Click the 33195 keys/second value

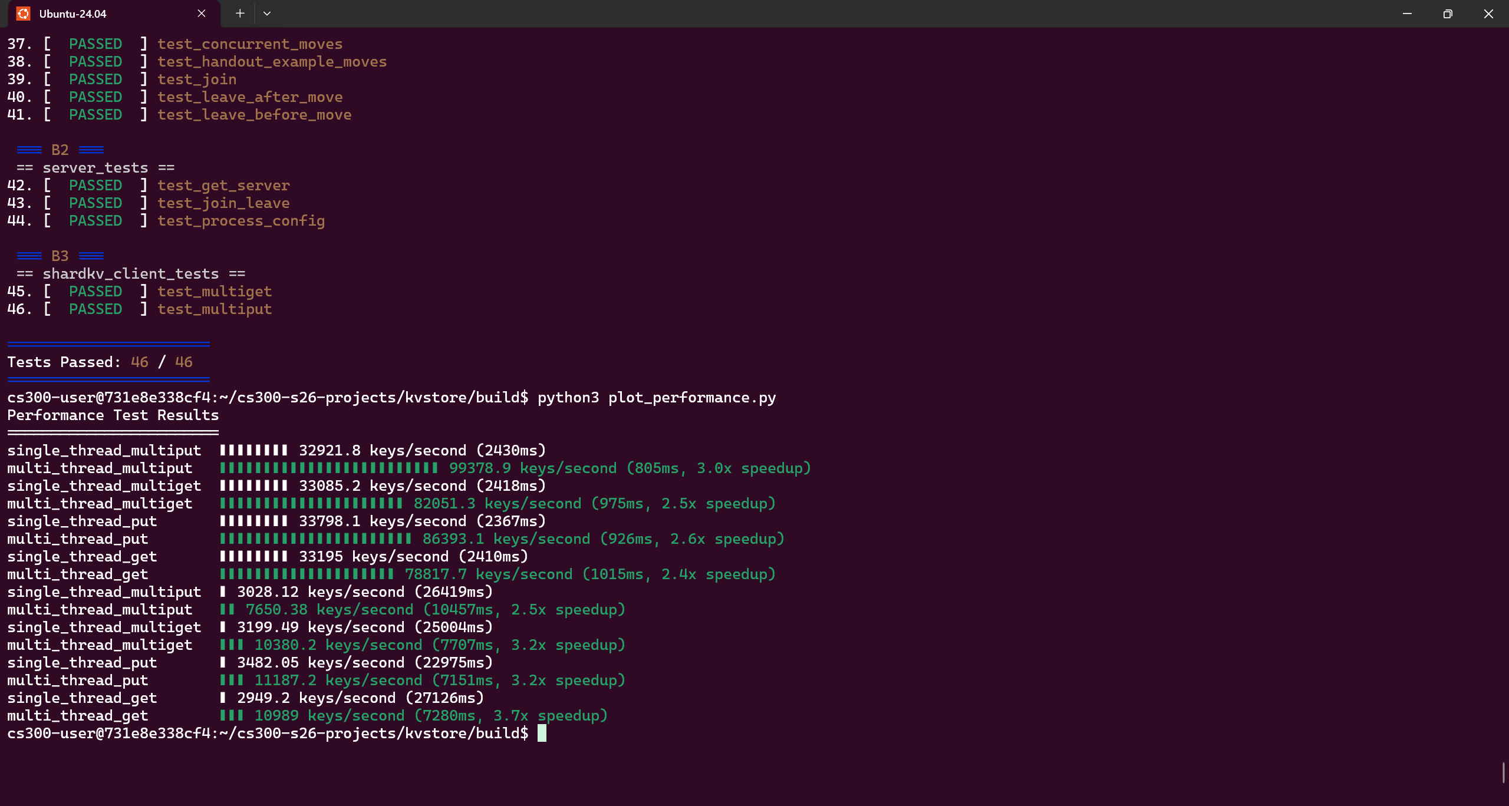374,557
